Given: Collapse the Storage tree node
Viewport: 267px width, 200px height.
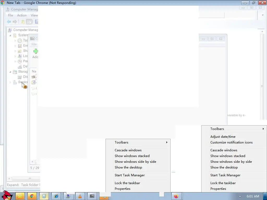Looking at the screenshot, I should click(10, 72).
